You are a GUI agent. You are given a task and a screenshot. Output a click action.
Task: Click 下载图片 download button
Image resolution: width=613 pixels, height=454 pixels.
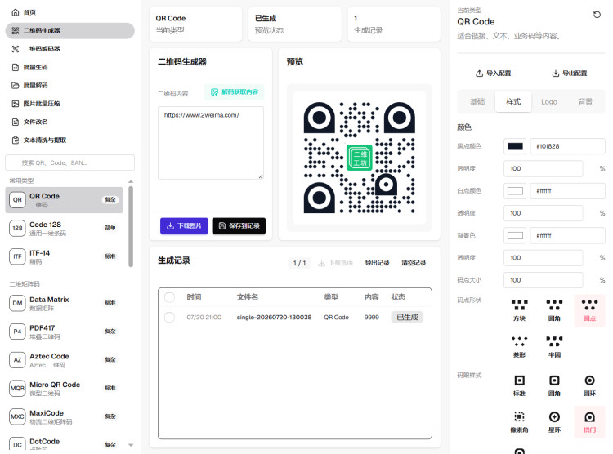[184, 226]
